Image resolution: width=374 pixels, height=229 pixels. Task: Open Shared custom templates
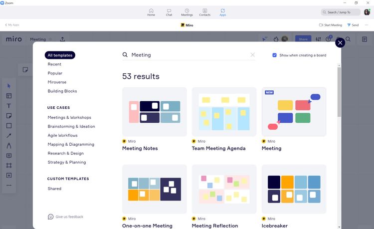54,189
